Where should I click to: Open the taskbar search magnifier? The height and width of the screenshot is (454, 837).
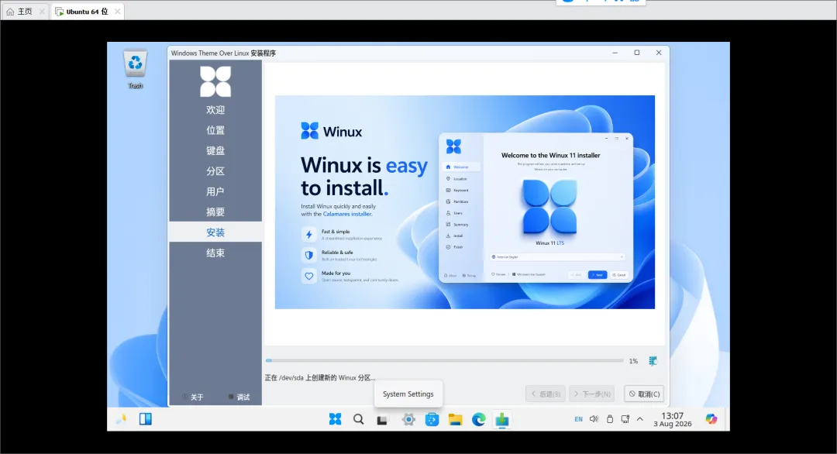coord(359,419)
